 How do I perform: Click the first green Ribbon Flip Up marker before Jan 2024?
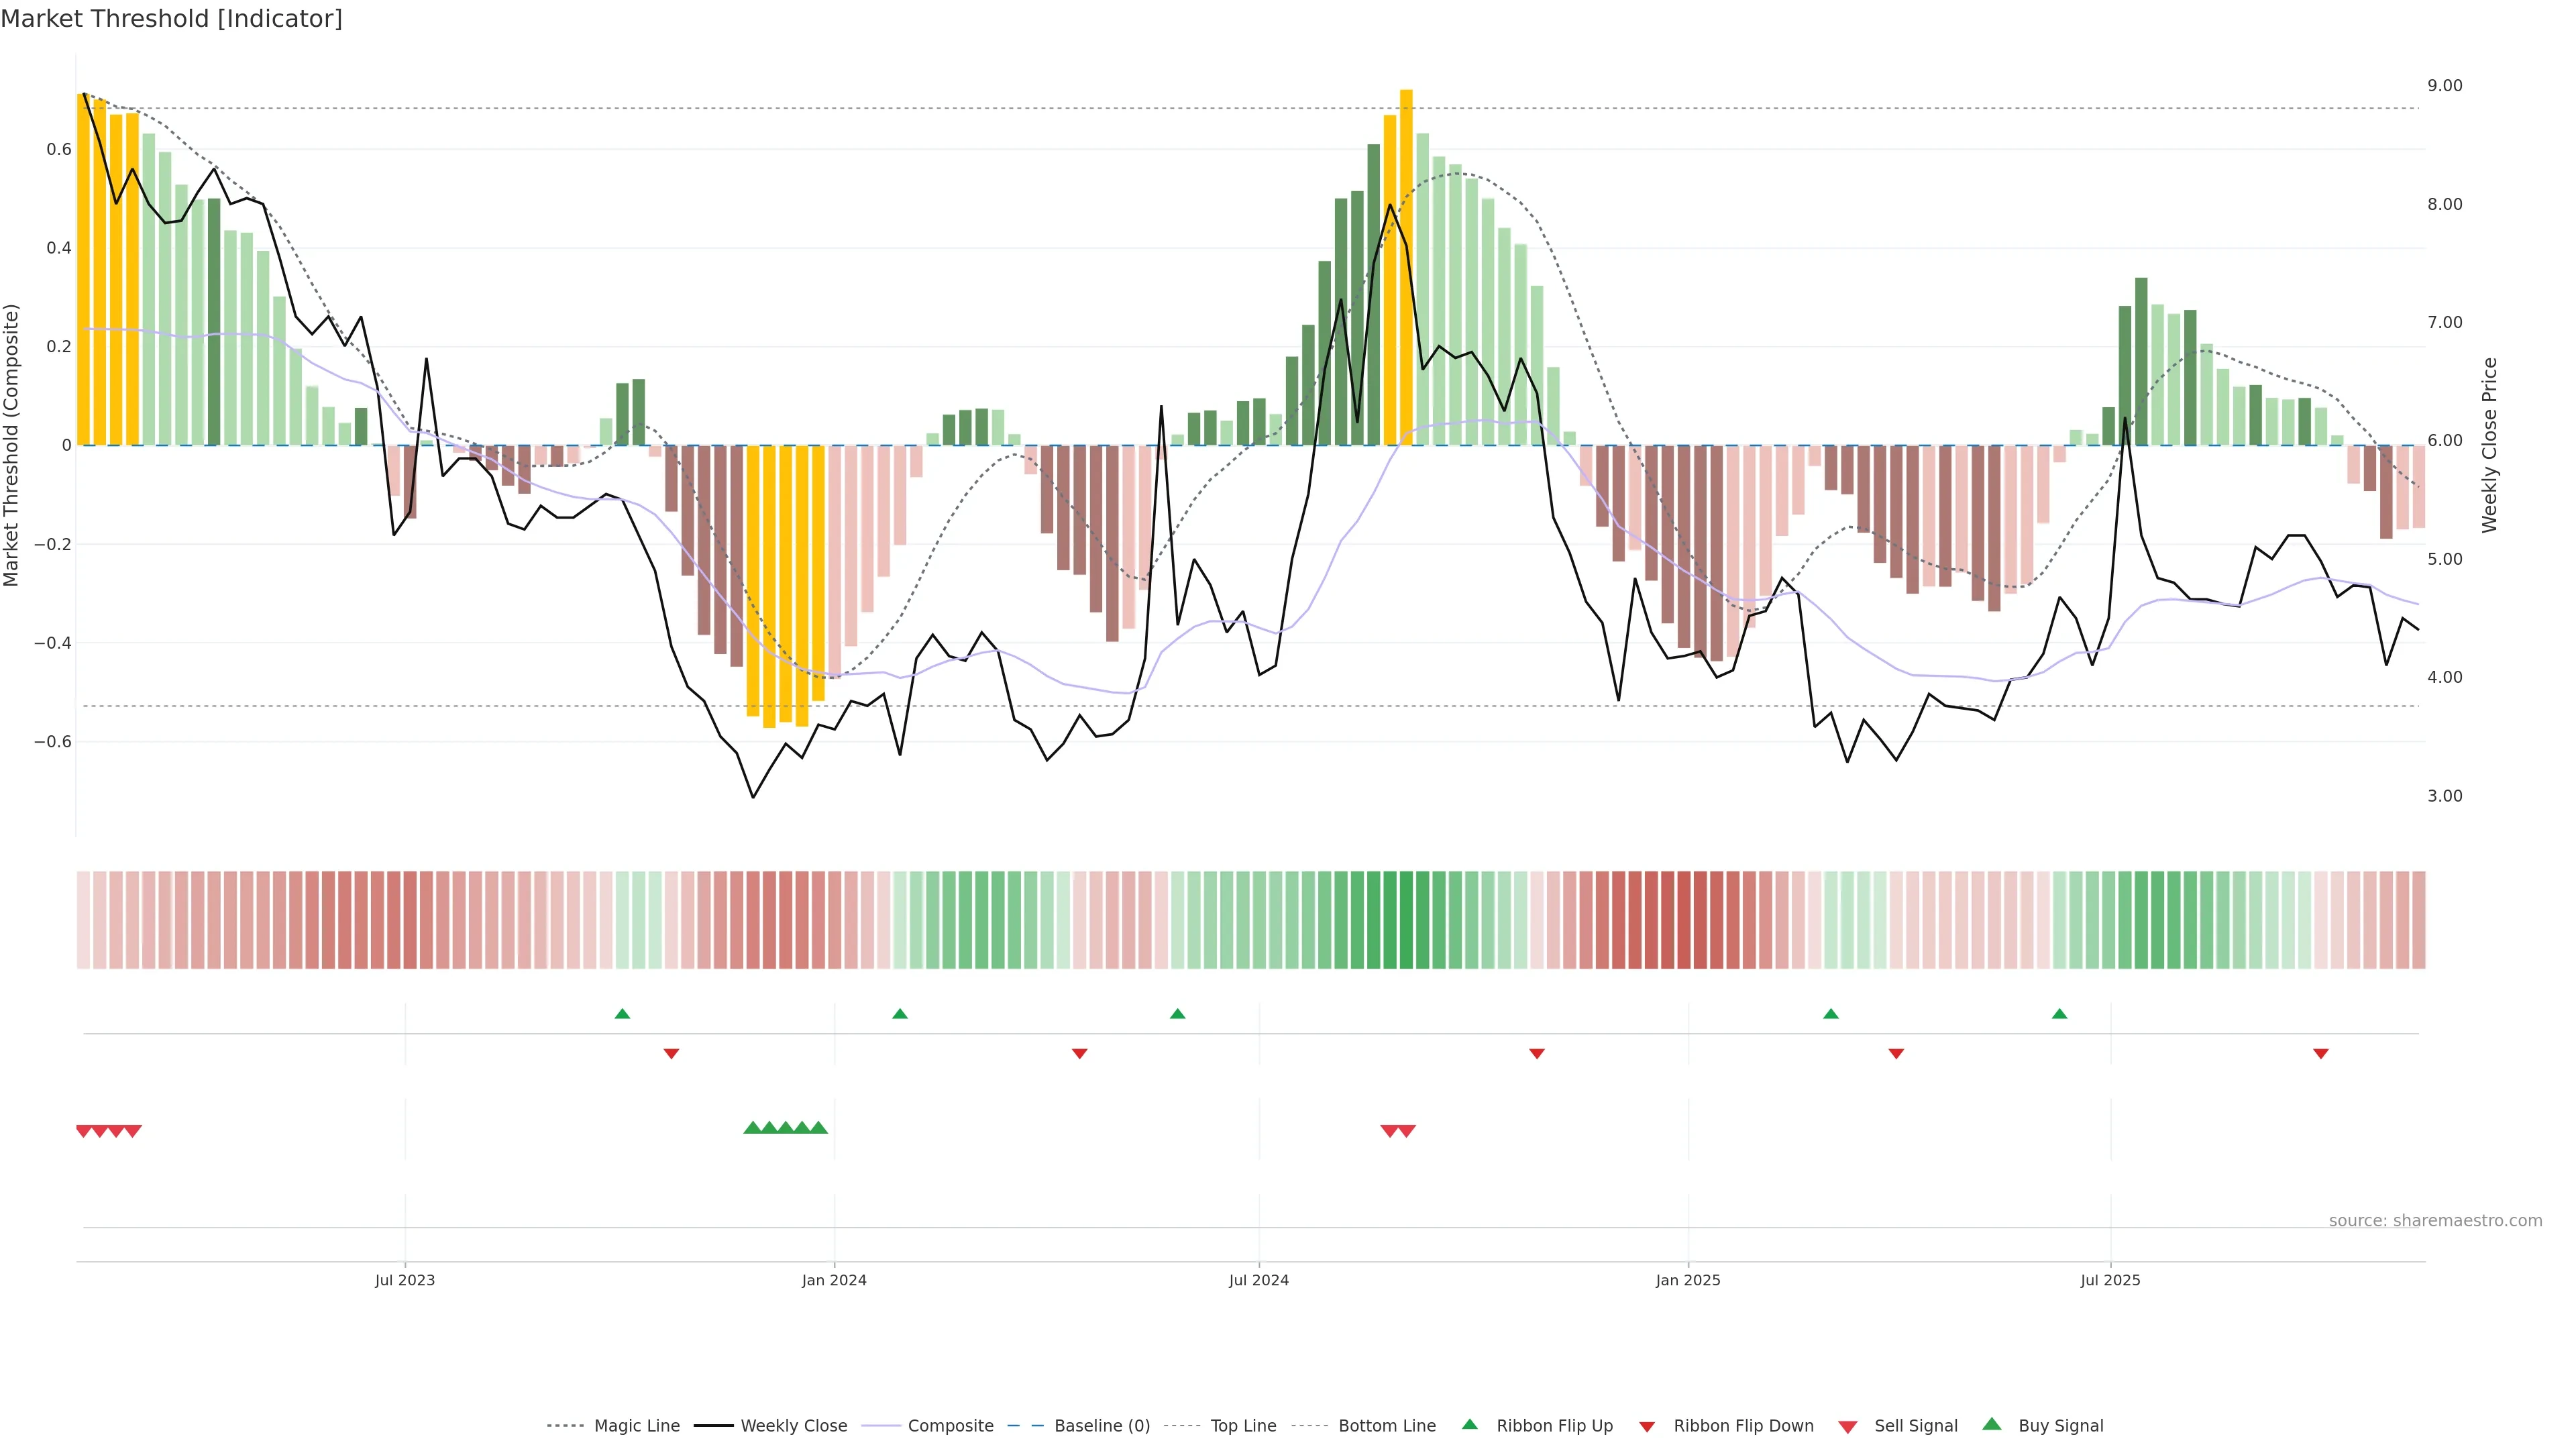[622, 1014]
